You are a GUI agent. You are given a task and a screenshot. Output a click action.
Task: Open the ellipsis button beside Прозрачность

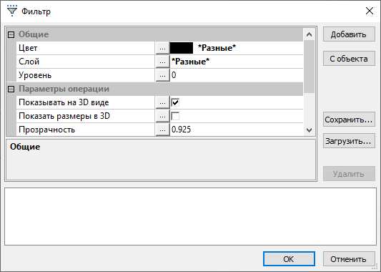click(162, 130)
